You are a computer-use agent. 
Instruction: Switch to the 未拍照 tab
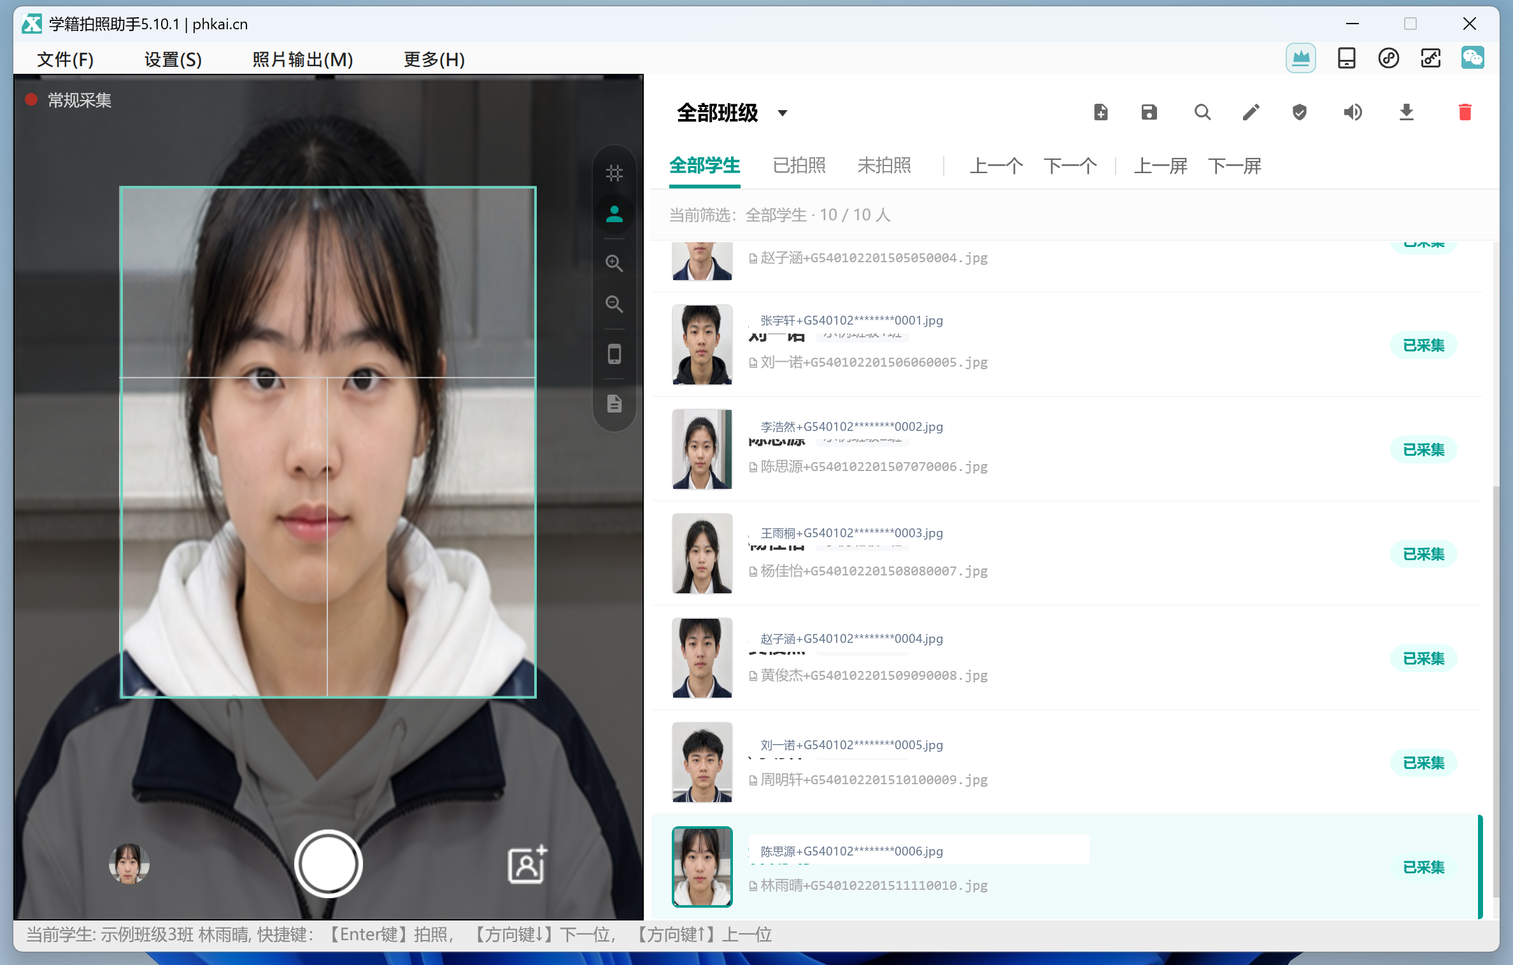point(884,166)
